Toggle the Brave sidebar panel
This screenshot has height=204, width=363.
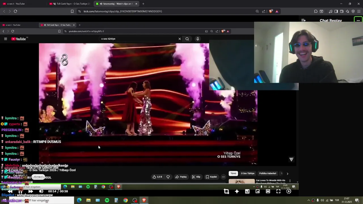click(336, 11)
